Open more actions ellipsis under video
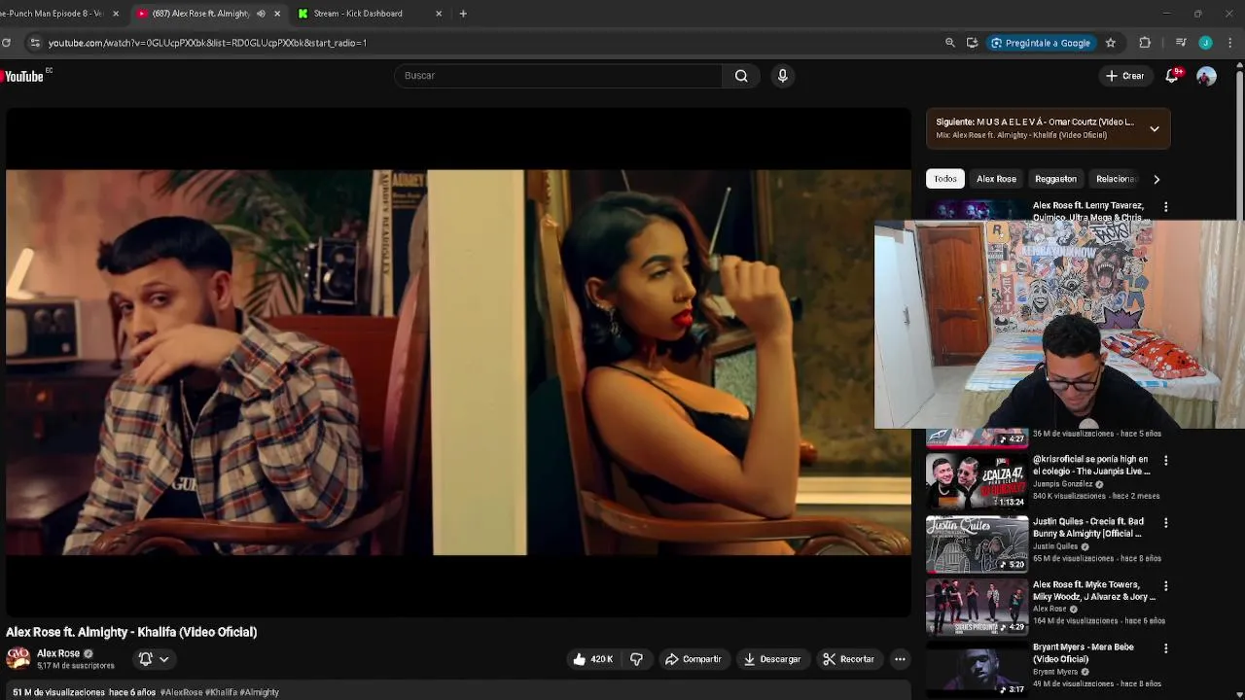Screen dimensions: 1245x700 click(x=900, y=659)
